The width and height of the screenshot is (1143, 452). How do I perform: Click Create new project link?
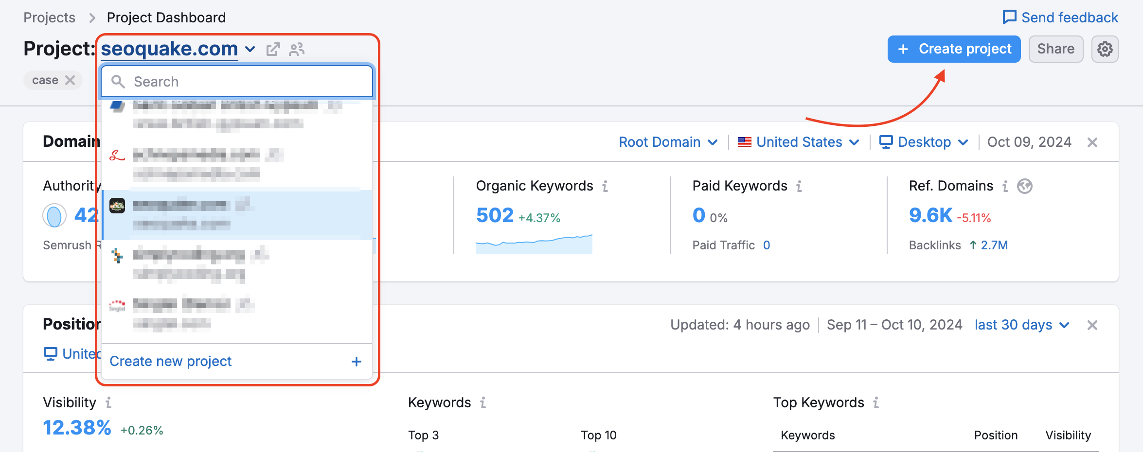point(171,362)
